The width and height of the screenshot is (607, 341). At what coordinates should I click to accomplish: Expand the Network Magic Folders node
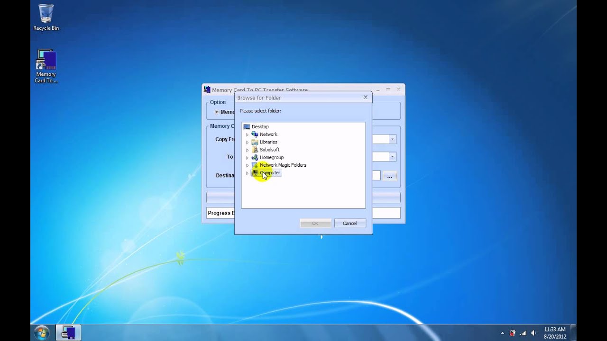tap(247, 165)
